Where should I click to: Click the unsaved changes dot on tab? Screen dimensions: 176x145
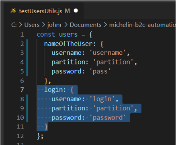76,10
